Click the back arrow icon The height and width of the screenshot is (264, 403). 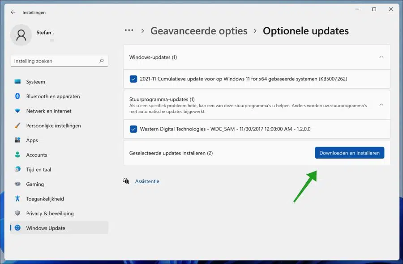pos(13,12)
